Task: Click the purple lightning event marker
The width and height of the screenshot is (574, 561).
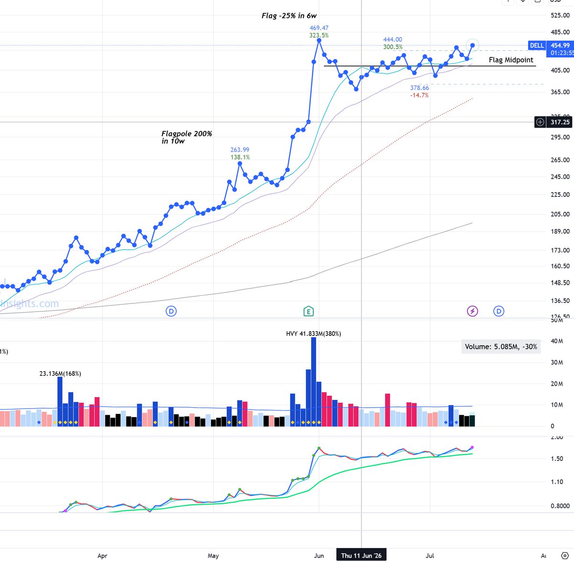Action: tap(472, 311)
